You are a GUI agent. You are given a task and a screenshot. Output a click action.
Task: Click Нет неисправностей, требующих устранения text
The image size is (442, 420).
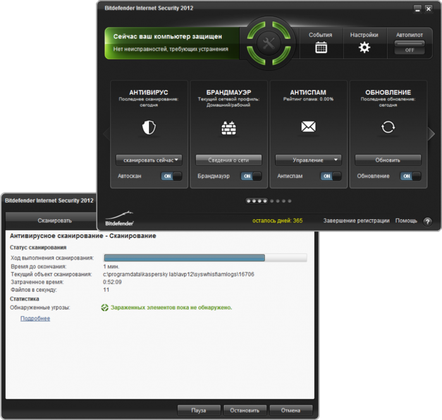point(171,49)
